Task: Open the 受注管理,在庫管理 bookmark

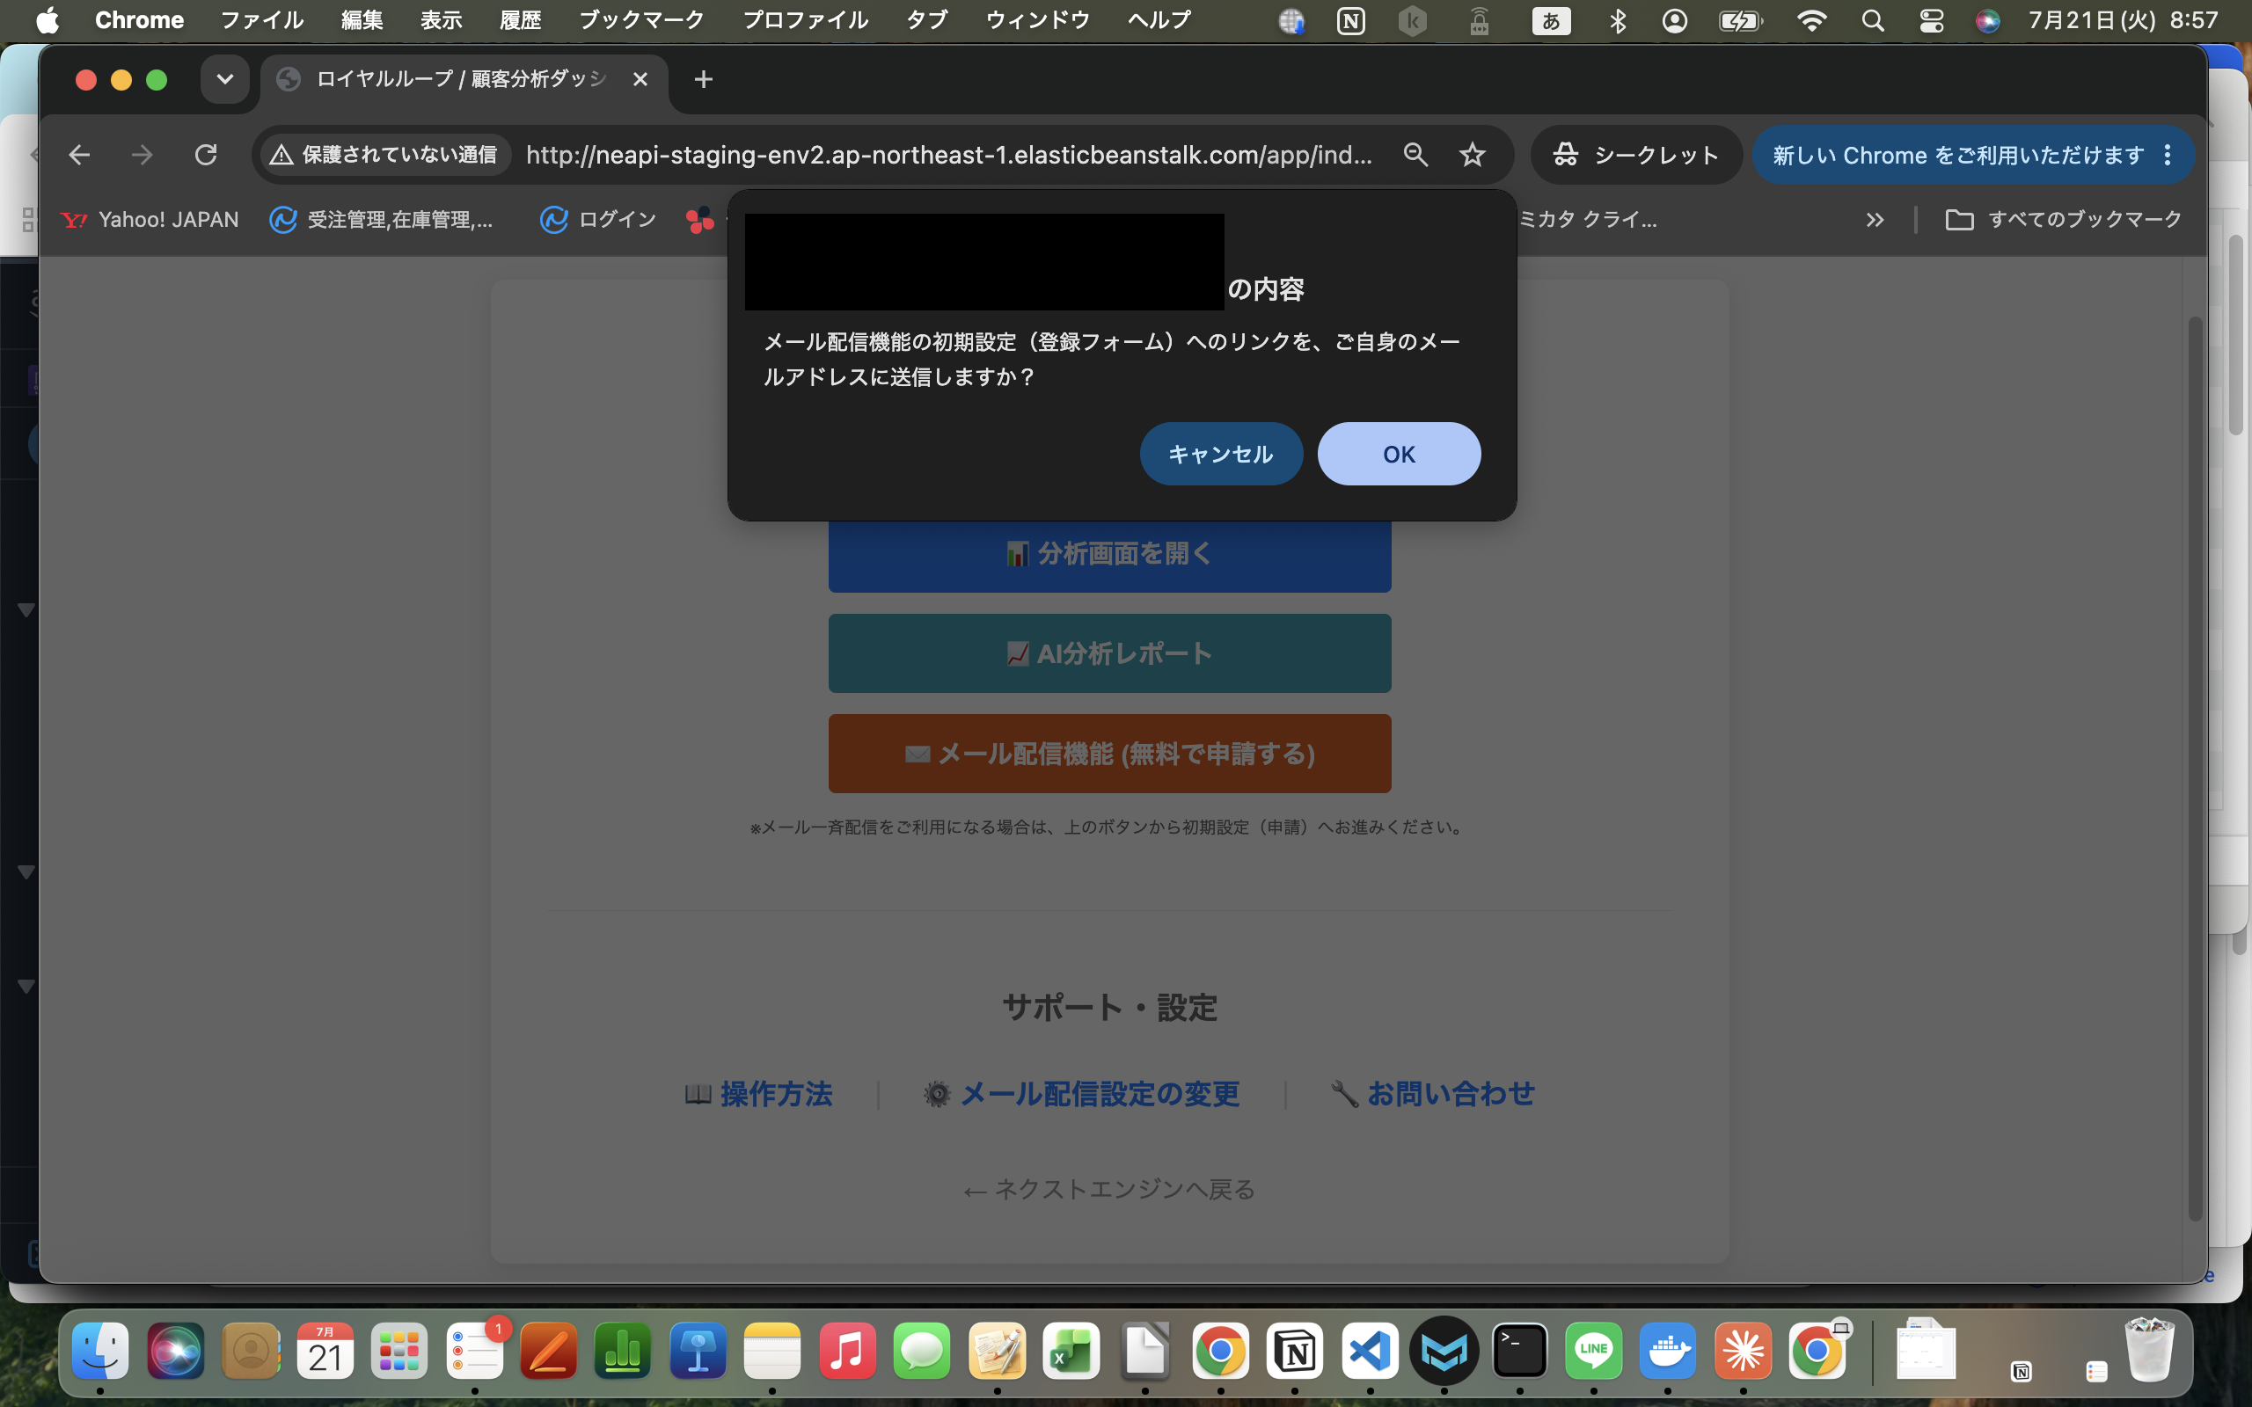Action: point(382,220)
